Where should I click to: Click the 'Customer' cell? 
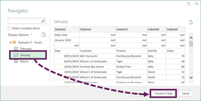click(97, 51)
